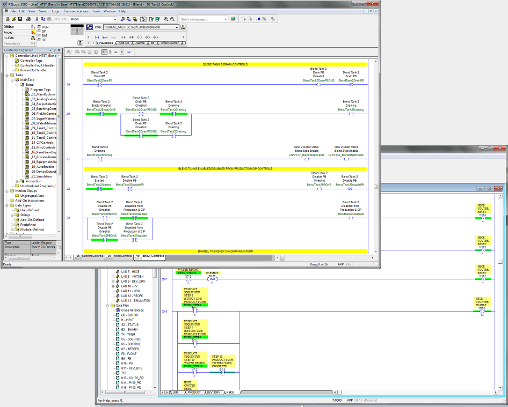Insert an Output Energize coil instruction
This screenshot has height=407, width=508.
139,37
